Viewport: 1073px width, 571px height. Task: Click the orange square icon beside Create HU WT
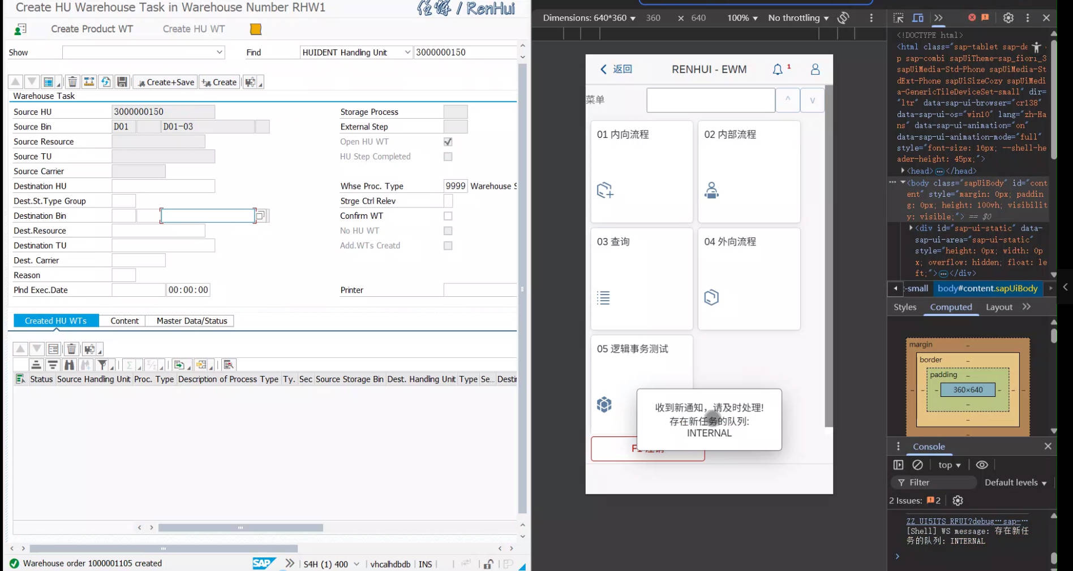coord(256,29)
